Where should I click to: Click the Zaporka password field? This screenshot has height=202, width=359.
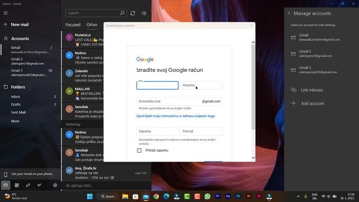(x=157, y=131)
